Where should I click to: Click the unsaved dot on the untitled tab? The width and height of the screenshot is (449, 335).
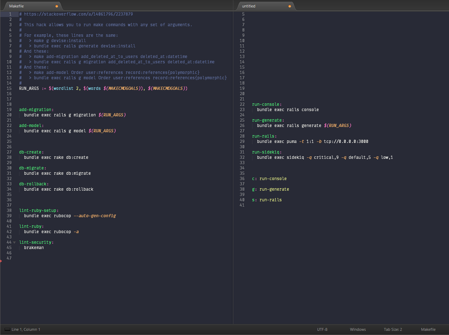pos(290,6)
